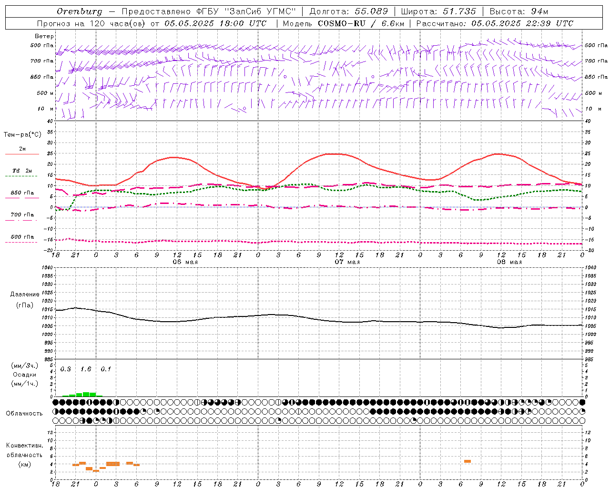Click the Ветер wind panel label
Viewport: 610px width, 488px height.
tap(44, 36)
